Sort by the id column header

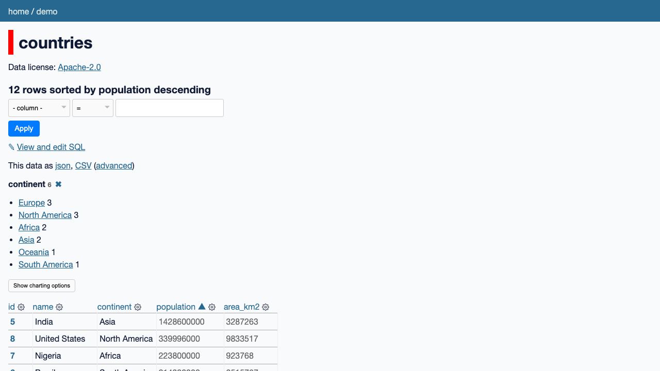[x=11, y=307]
